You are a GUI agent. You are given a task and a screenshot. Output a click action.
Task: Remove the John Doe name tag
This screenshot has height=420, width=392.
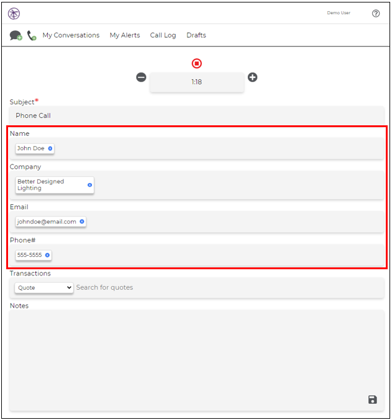point(50,148)
